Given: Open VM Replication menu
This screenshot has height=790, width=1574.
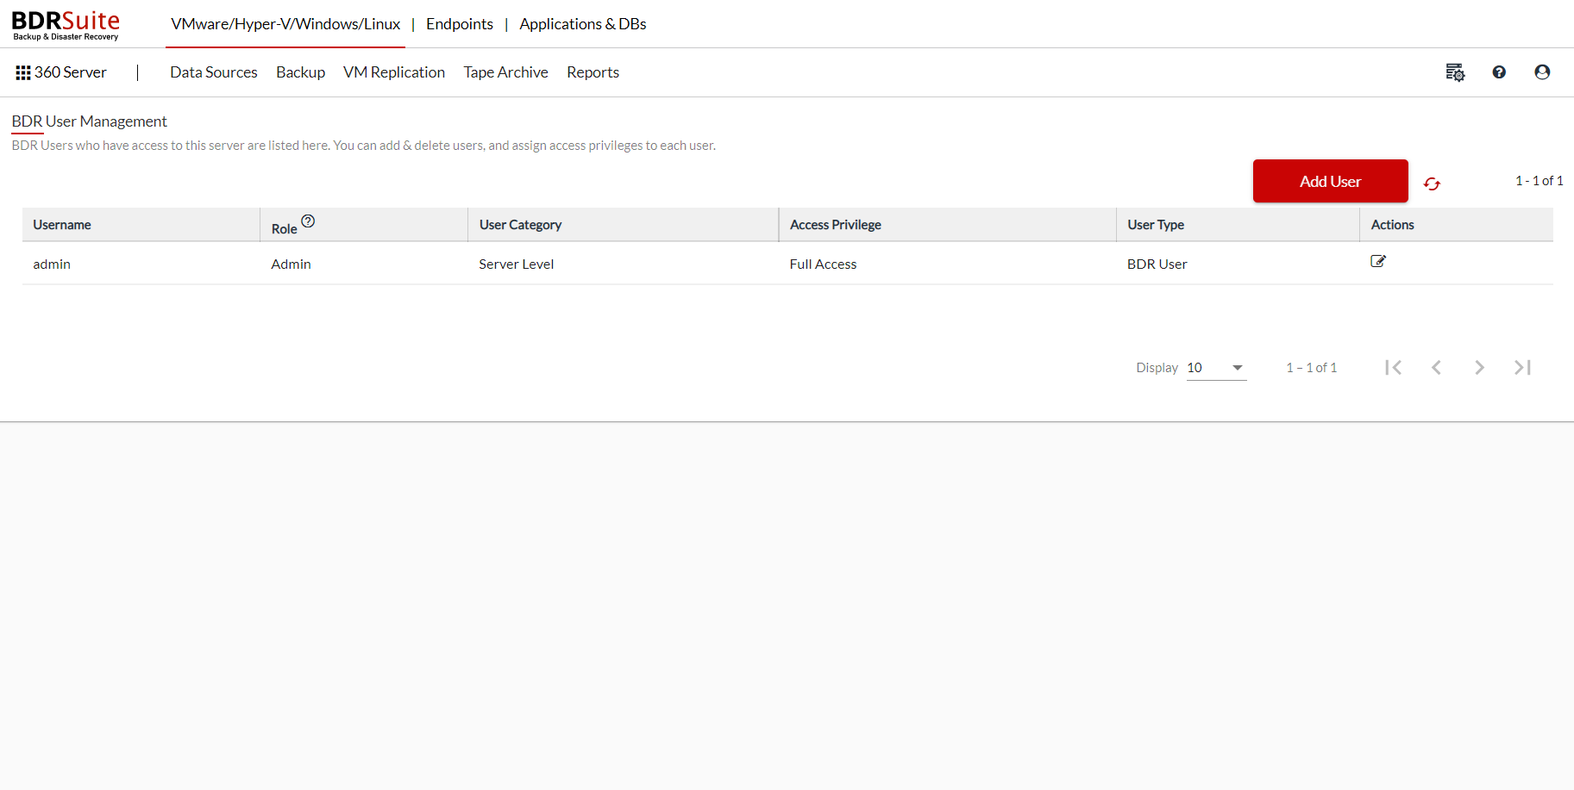Looking at the screenshot, I should (x=394, y=72).
